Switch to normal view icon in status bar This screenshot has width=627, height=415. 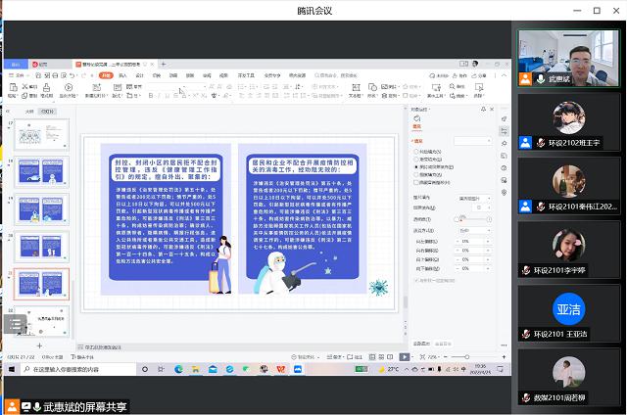point(372,356)
